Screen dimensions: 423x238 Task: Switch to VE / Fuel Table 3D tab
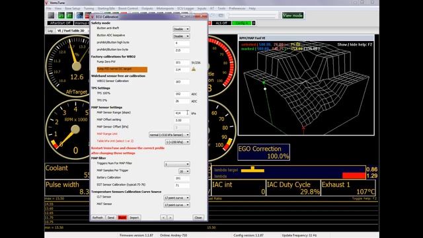click(x=71, y=31)
